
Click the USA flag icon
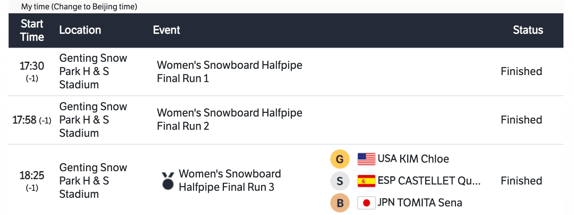click(x=366, y=159)
